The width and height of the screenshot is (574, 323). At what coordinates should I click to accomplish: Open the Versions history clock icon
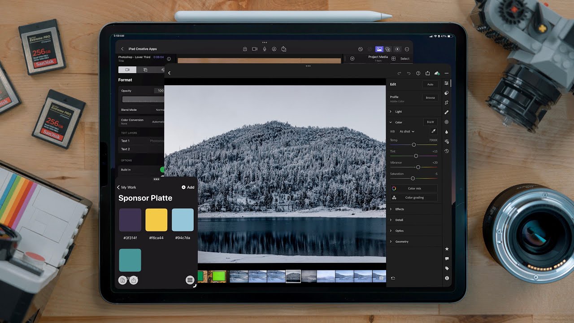[446, 151]
